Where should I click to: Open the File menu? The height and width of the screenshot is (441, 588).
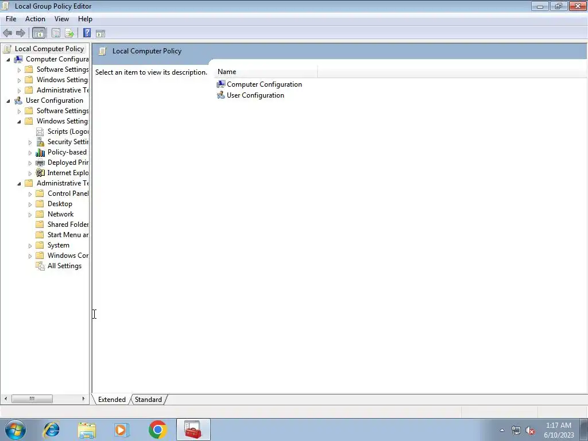(x=11, y=19)
